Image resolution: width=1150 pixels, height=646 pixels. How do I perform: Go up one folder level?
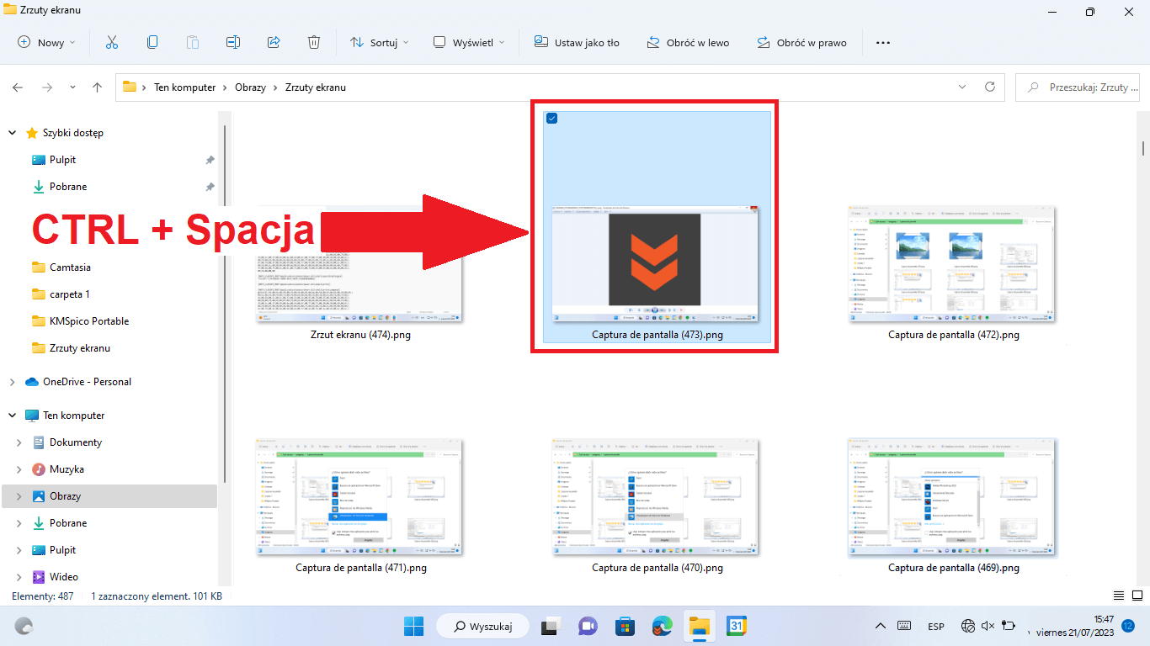[x=98, y=87]
